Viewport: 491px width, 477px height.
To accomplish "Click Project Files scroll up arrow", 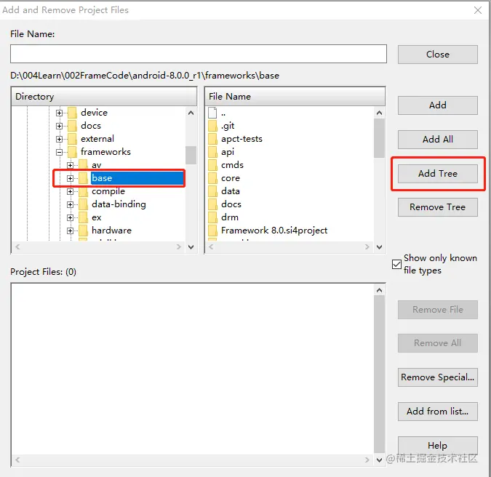I will coord(379,290).
